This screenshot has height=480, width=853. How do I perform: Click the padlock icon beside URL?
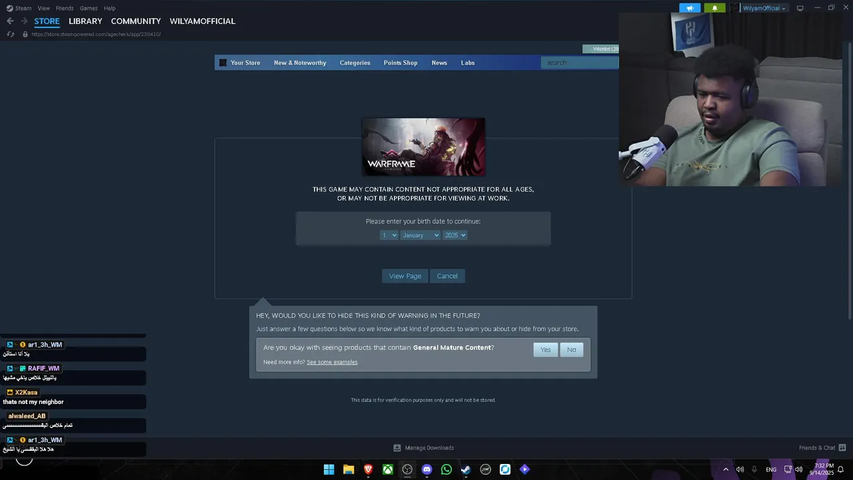(25, 34)
